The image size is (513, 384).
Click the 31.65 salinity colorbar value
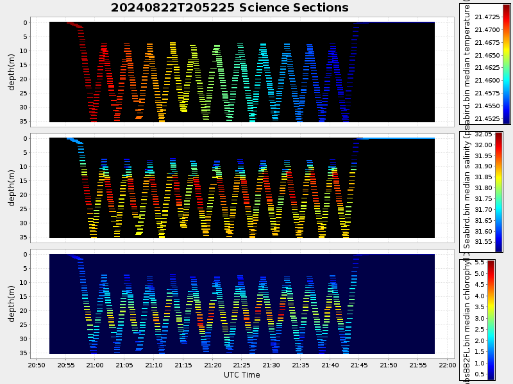coord(484,220)
